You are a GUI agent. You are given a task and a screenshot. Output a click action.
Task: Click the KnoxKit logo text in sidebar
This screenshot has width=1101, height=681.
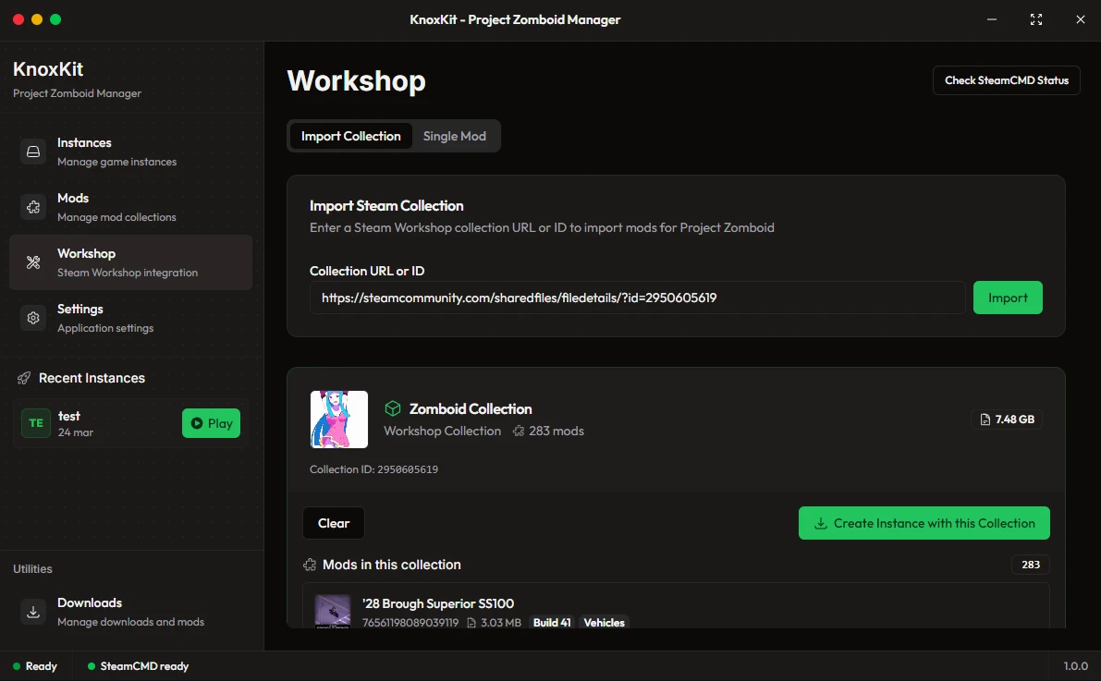pyautogui.click(x=48, y=69)
